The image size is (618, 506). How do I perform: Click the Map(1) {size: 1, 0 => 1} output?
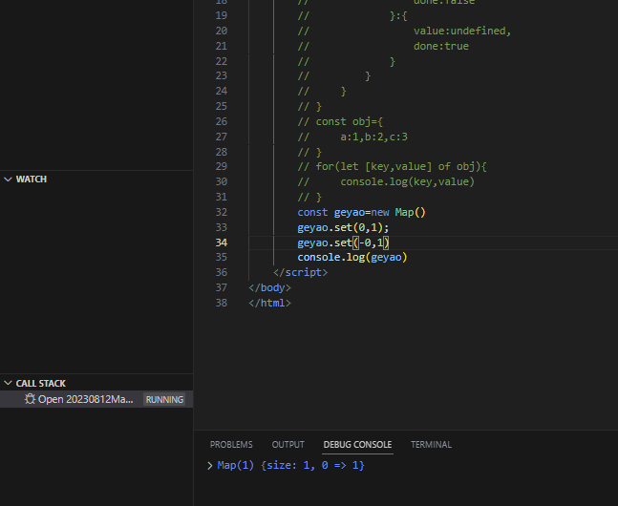[291, 465]
